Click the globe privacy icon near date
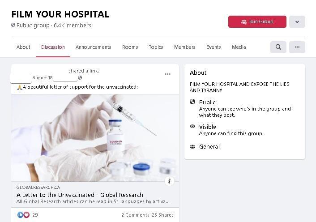Image resolution: width=316 pixels, height=222 pixels. 80,78
